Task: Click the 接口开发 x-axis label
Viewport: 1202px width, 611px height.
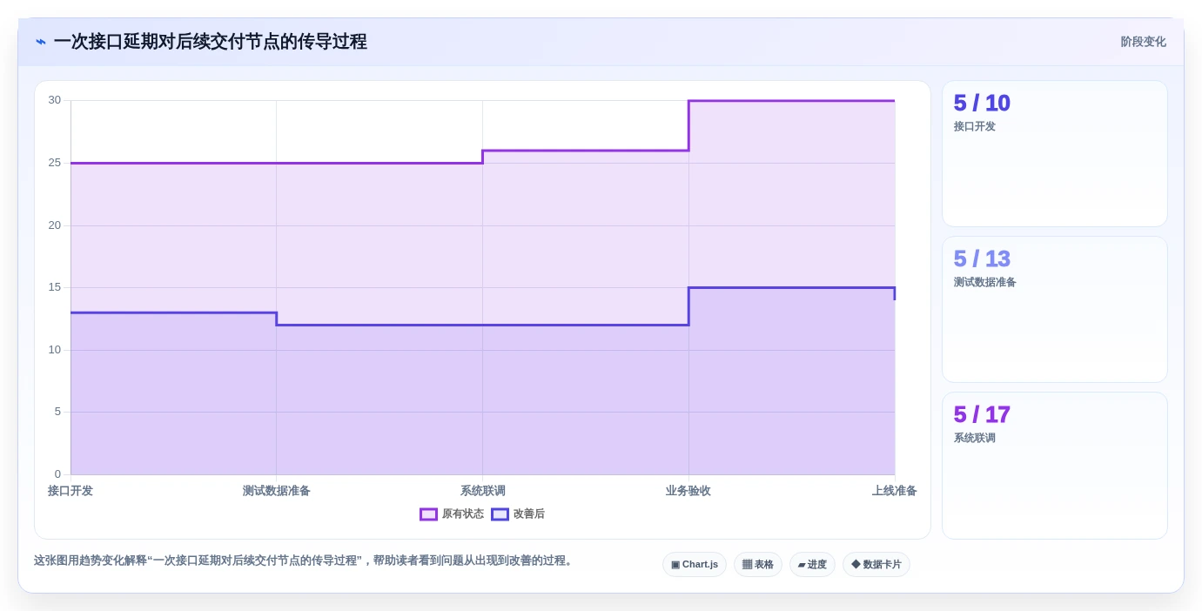Action: tap(71, 491)
